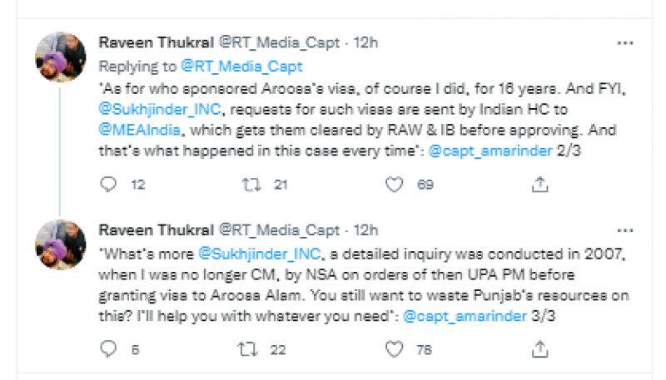Open more options on the second tweet
The width and height of the screenshot is (666, 380).
pos(624,230)
